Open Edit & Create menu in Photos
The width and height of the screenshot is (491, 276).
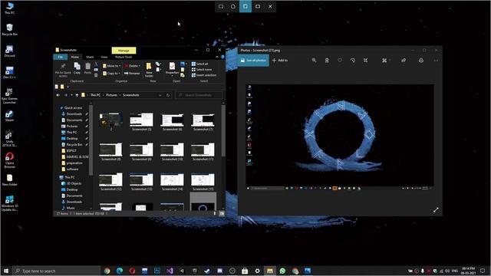pyautogui.click(x=385, y=61)
